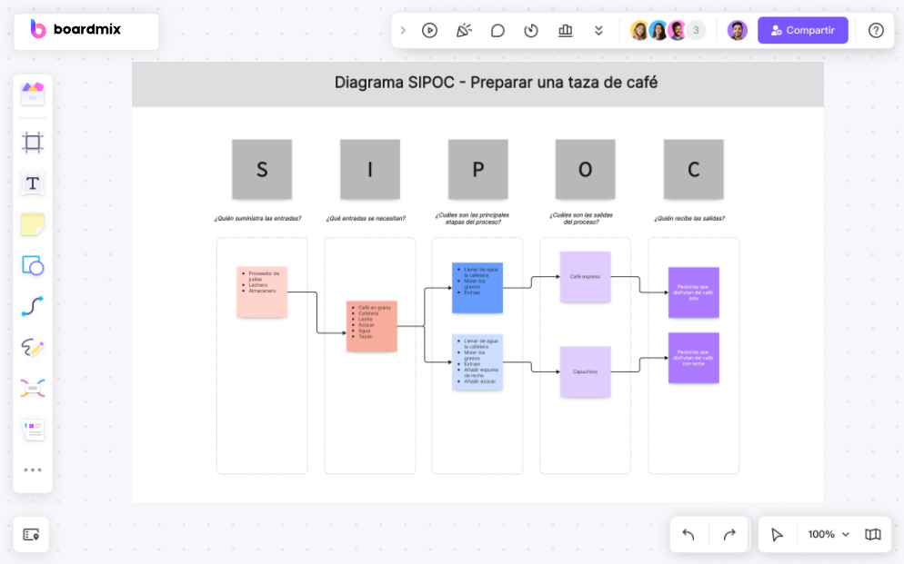
Task: Select the O column header box
Action: point(585,169)
